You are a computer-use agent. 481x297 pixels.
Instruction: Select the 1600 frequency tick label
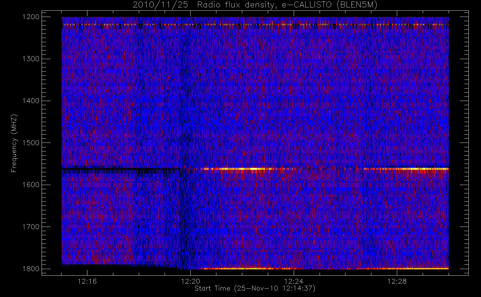(31, 185)
